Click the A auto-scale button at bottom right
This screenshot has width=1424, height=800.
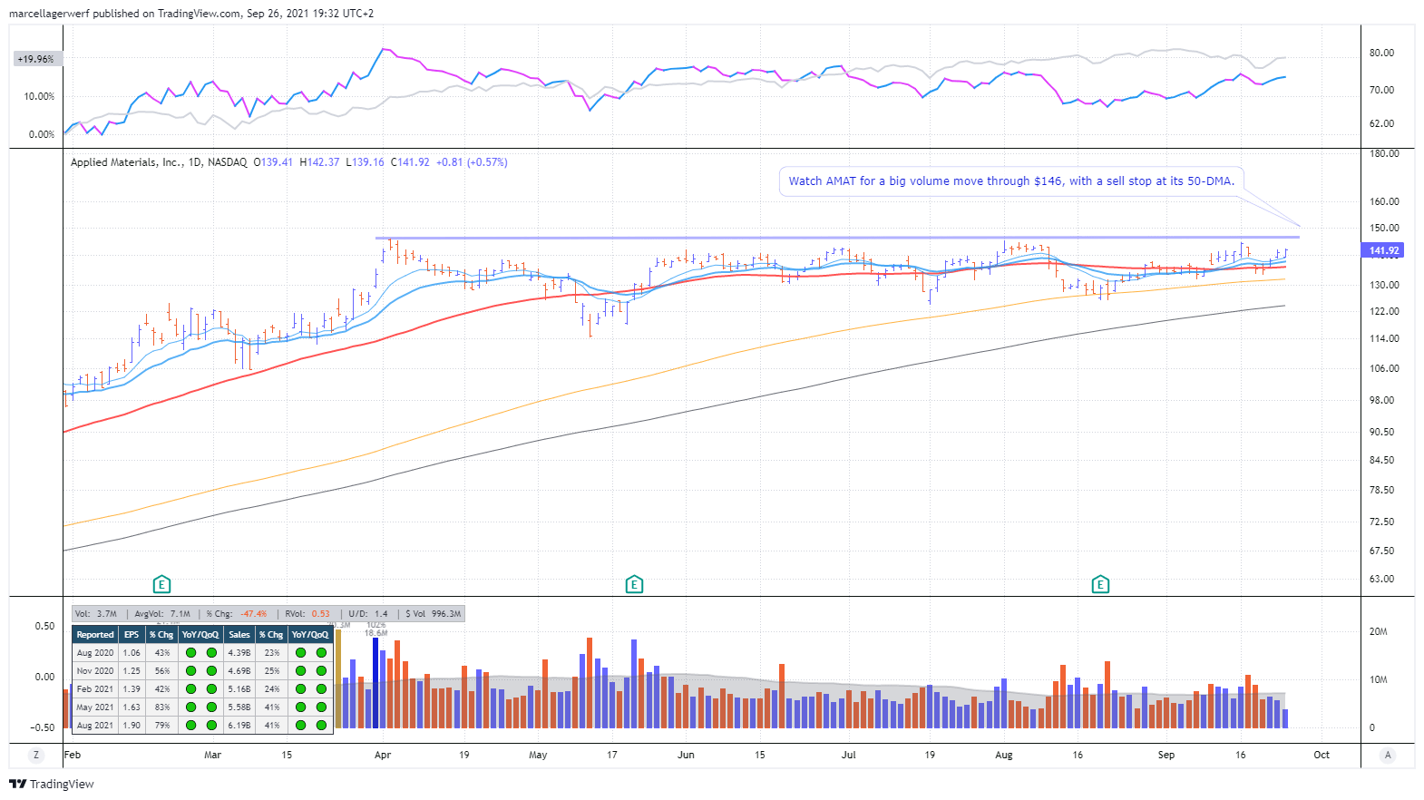point(1388,755)
